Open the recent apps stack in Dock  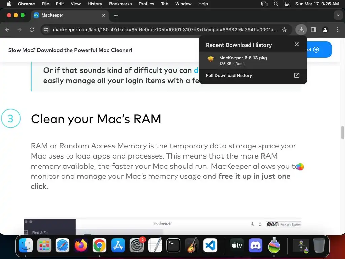coord(301,245)
